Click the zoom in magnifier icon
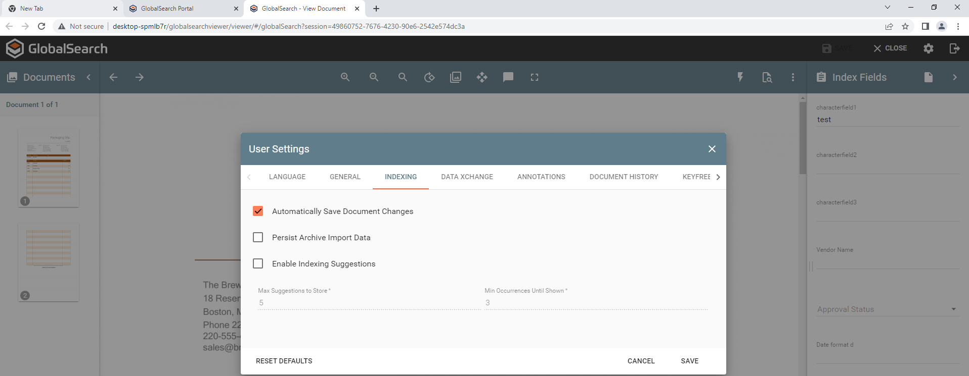Image resolution: width=969 pixels, height=376 pixels. [x=345, y=77]
